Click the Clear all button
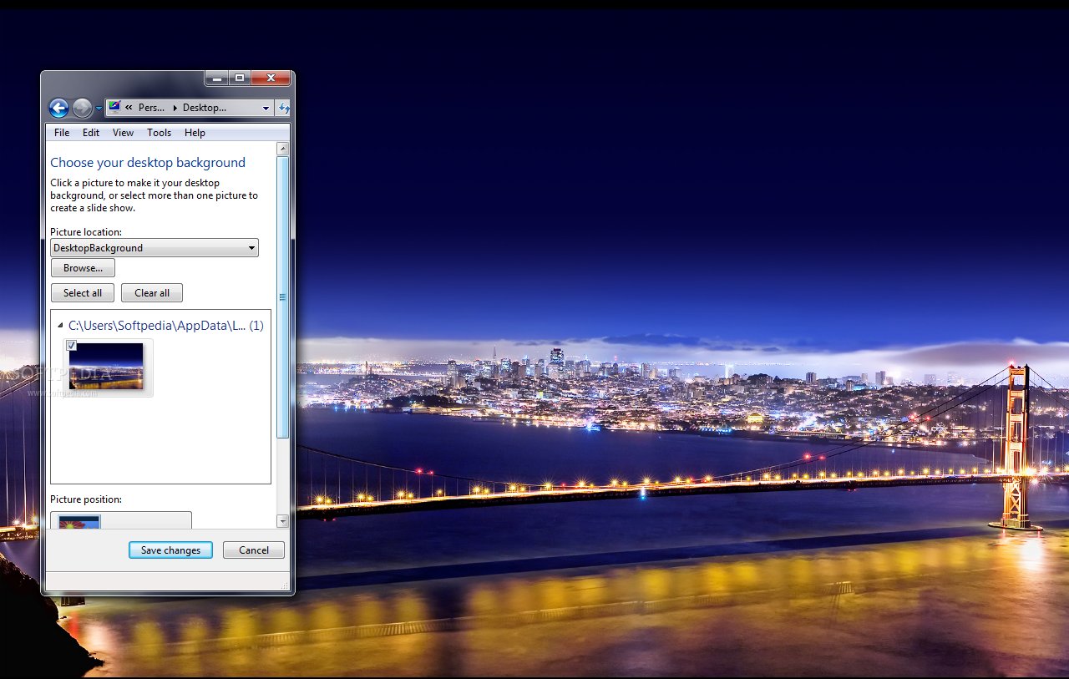The width and height of the screenshot is (1069, 679). click(152, 293)
